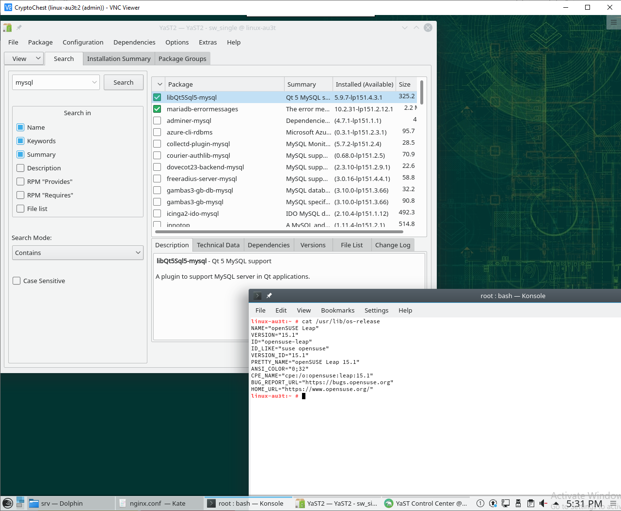621x511 pixels.
Task: Open the network connections tray icon
Action: (x=505, y=503)
